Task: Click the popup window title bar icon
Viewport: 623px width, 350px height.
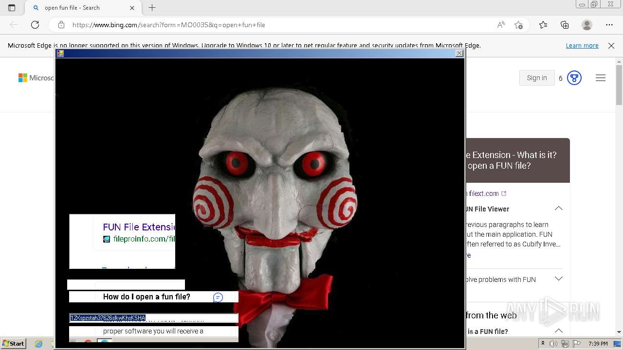Action: click(x=60, y=53)
